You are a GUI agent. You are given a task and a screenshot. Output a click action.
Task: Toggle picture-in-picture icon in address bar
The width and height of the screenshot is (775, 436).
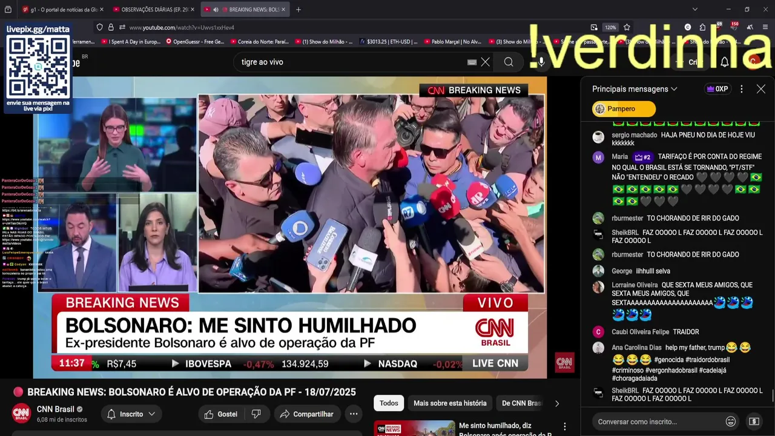[594, 27]
